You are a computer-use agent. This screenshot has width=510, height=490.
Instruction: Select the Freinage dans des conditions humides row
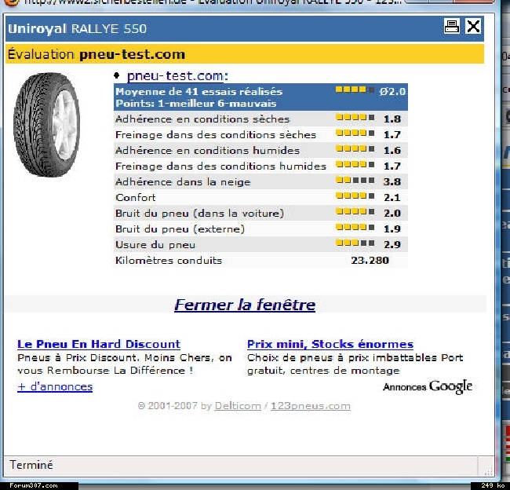[260, 166]
